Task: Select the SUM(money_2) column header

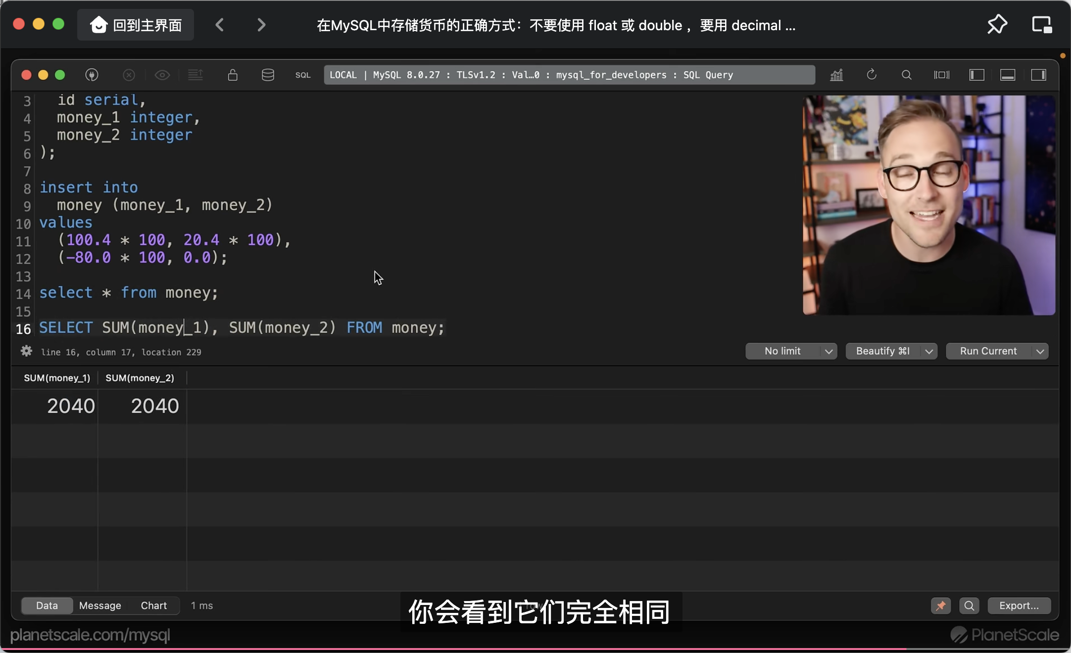Action: point(140,378)
